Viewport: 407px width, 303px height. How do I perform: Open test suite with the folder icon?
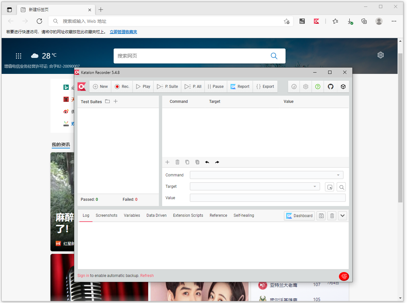(x=107, y=102)
